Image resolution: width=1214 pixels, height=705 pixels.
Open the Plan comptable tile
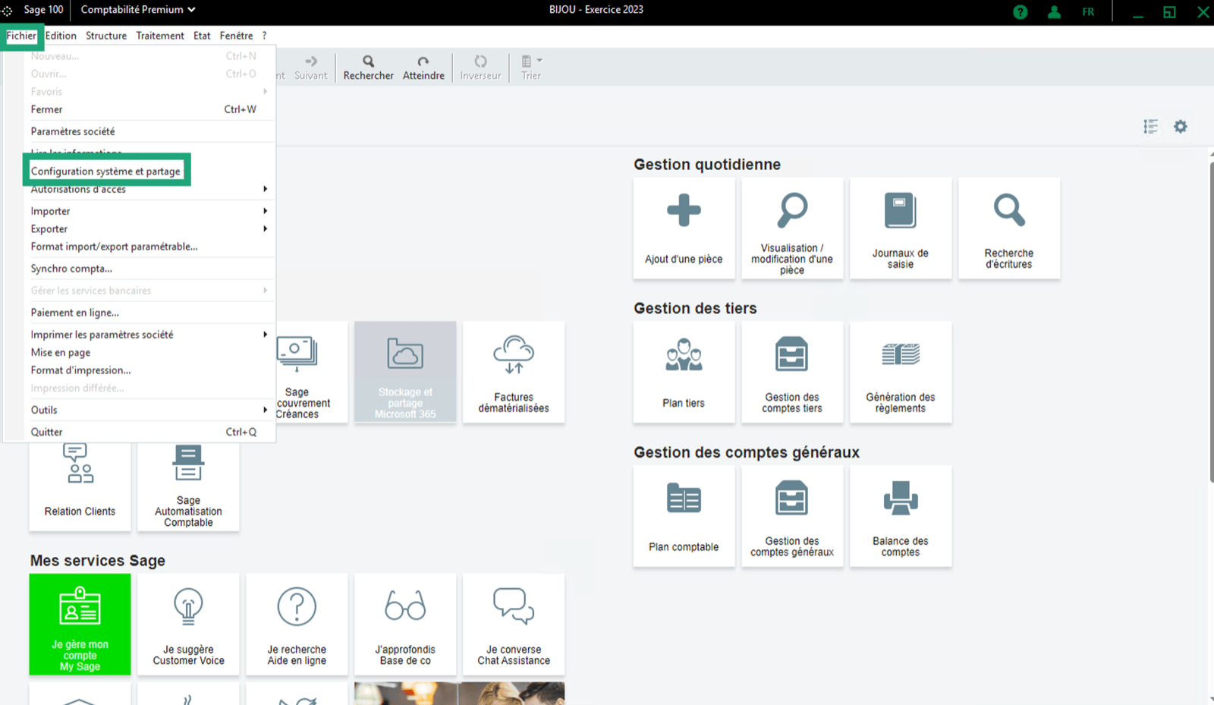pos(684,516)
